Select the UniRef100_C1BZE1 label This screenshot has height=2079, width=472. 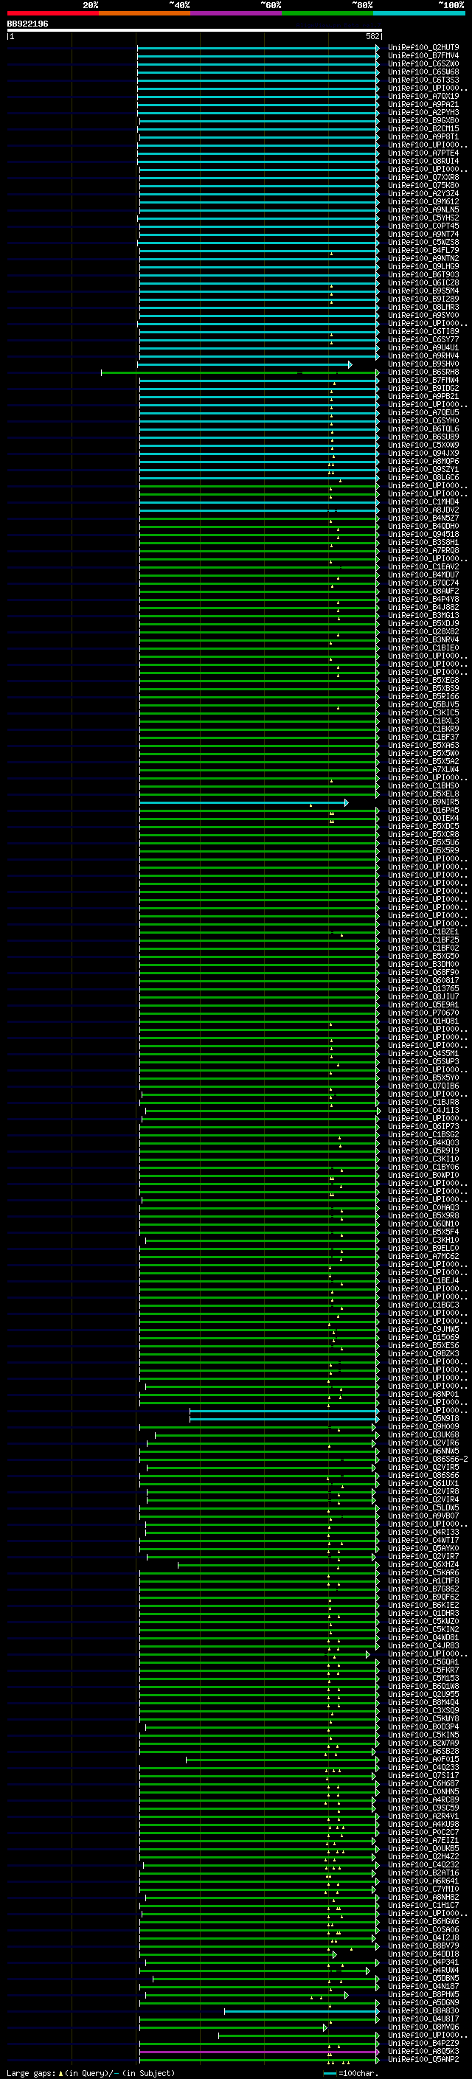click(423, 931)
